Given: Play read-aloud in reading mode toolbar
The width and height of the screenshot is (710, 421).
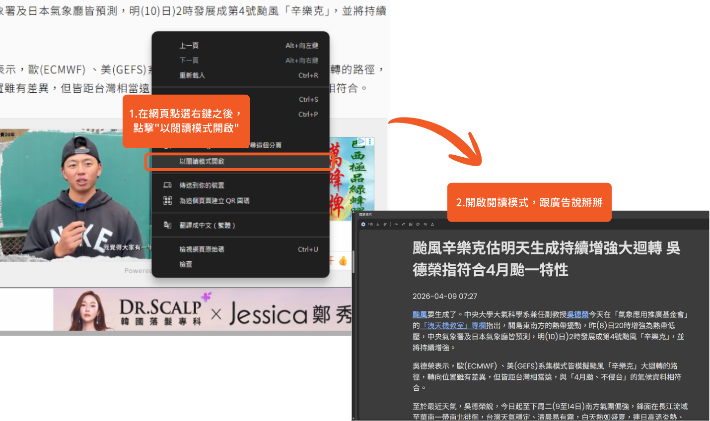Looking at the screenshot, I should [x=363, y=224].
